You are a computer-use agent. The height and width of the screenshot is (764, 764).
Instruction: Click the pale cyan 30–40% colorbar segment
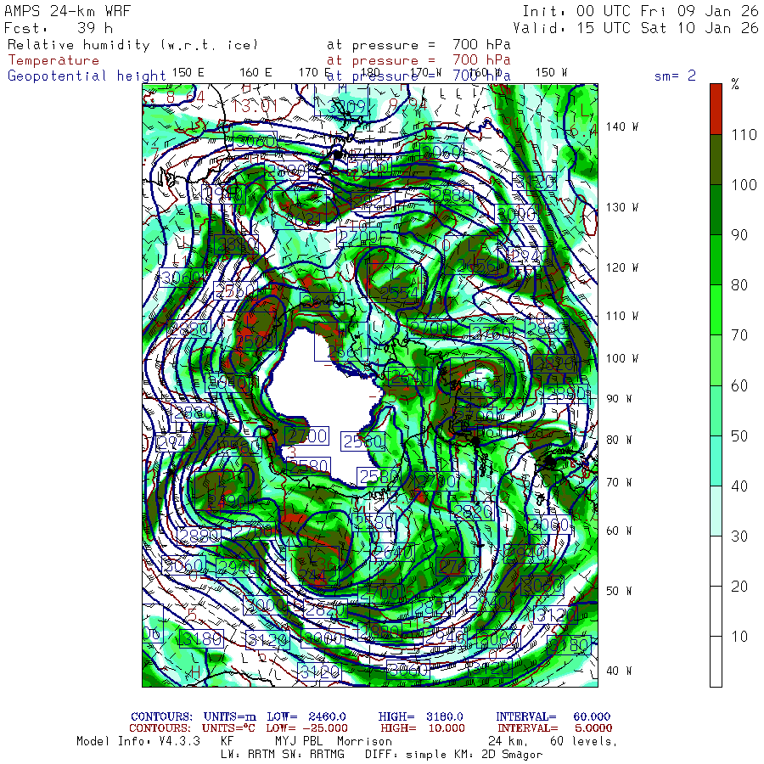[716, 511]
